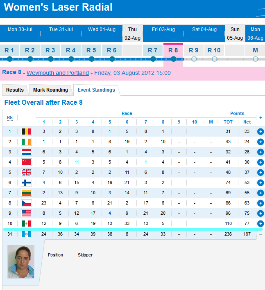The width and height of the screenshot is (265, 290).
Task: Select the Thu 02-Aug date
Action: tap(132, 34)
